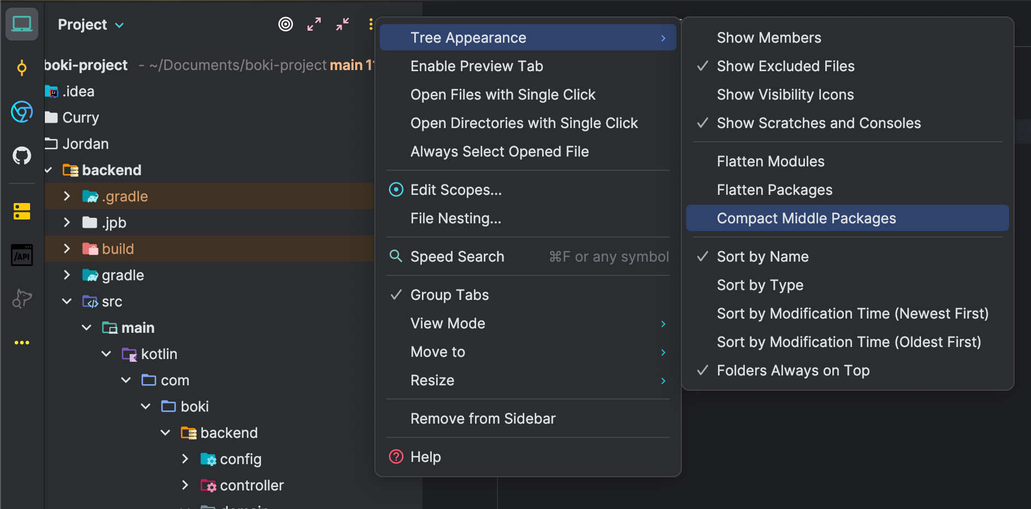Image resolution: width=1031 pixels, height=509 pixels.
Task: Click the Expand All icon in Project header
Action: (x=314, y=24)
